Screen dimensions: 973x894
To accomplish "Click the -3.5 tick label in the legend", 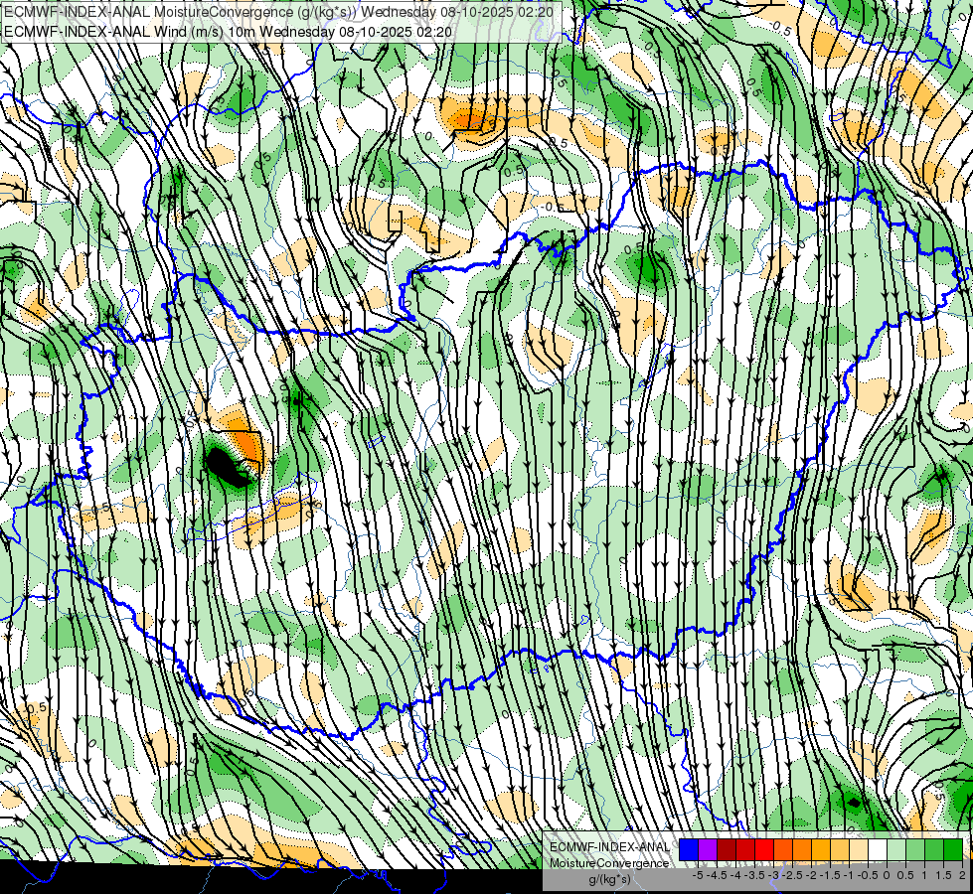I will tap(754, 875).
